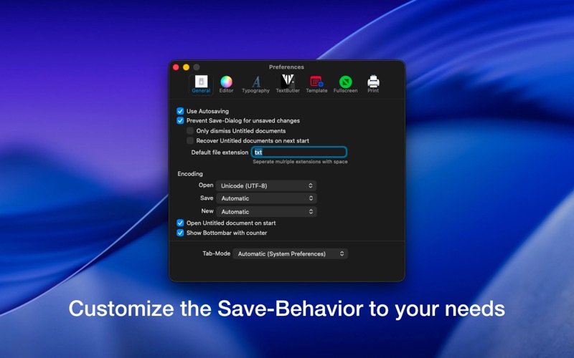574x358 pixels.
Task: Open the General preferences pane
Action: 201,84
